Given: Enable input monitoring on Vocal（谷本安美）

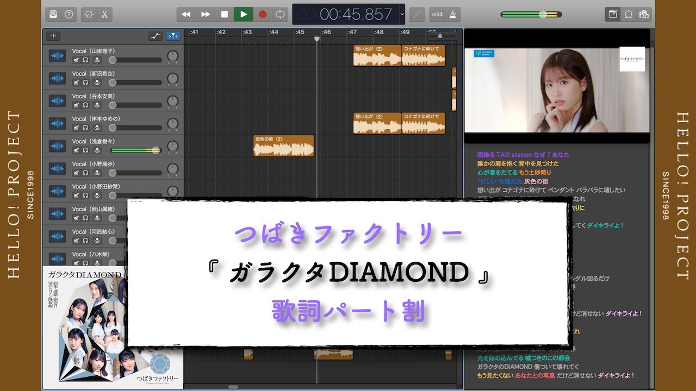Looking at the screenshot, I should (x=97, y=105).
